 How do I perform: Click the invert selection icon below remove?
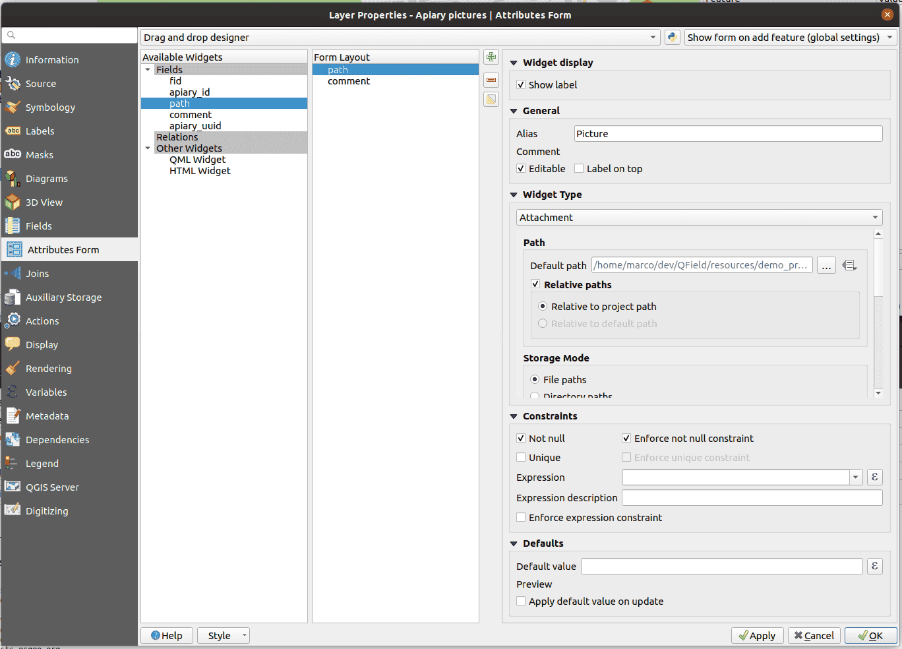tap(491, 100)
